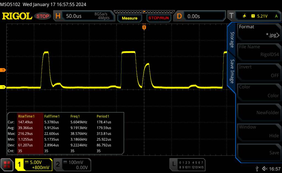
Task: Open the T trigger settings label
Action: [x=231, y=16]
